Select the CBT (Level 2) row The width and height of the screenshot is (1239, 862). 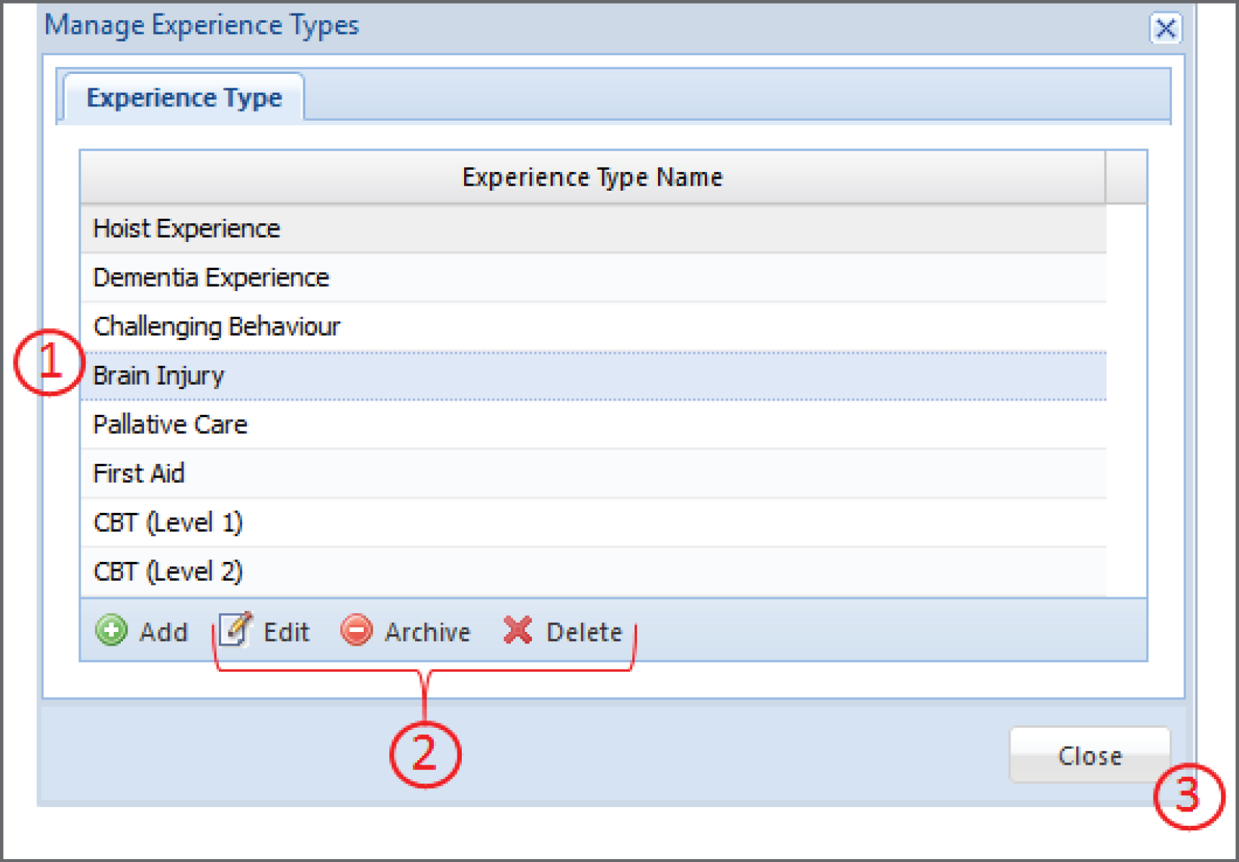tap(593, 572)
